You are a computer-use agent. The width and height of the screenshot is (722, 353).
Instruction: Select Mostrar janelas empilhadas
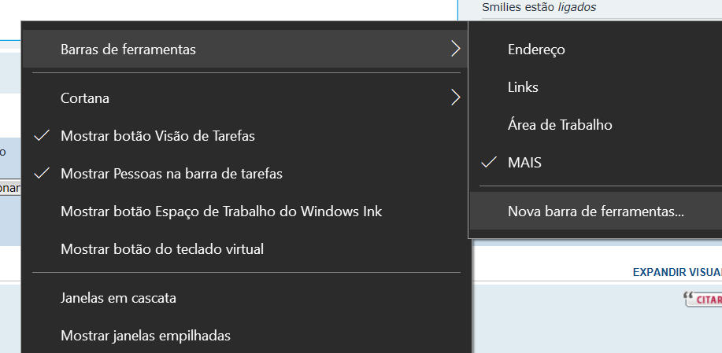pyautogui.click(x=146, y=336)
